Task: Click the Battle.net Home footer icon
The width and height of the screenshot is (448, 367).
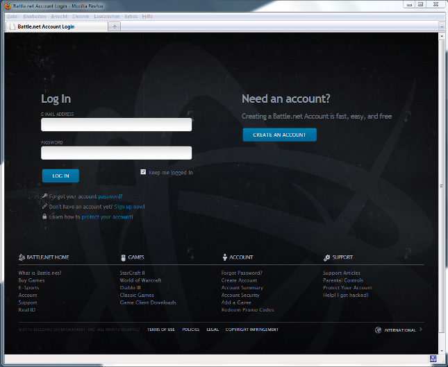Action: 22,257
